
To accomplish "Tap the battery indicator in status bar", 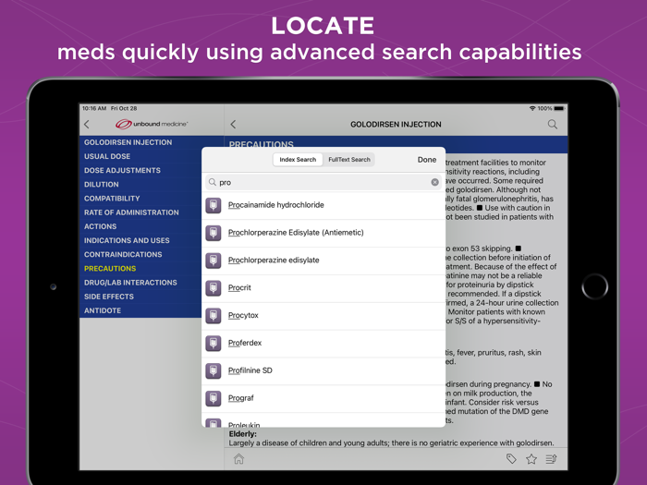I will tap(559, 108).
